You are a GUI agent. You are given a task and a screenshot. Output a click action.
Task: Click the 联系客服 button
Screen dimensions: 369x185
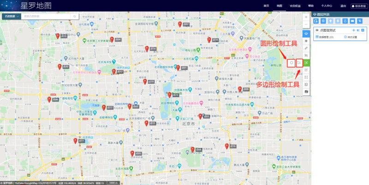pos(359,6)
